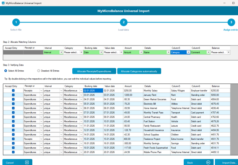Screen dimensions: 238x165
Task: Select value date cell 16.01.2026
Action: point(113,143)
